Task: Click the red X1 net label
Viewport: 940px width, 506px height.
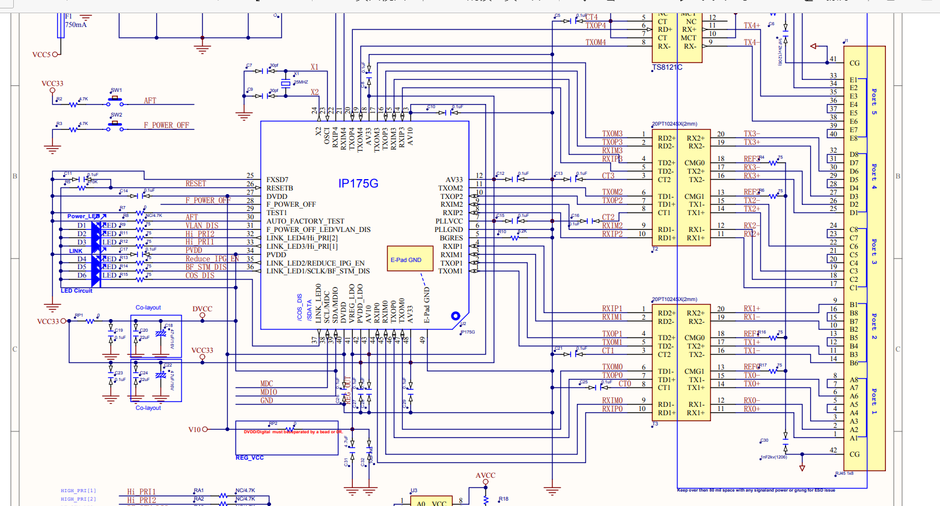Action: (x=314, y=67)
